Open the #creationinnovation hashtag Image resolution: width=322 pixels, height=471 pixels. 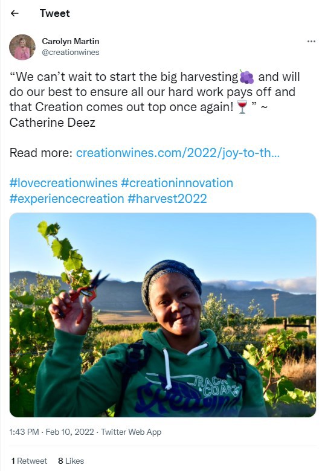tap(177, 183)
